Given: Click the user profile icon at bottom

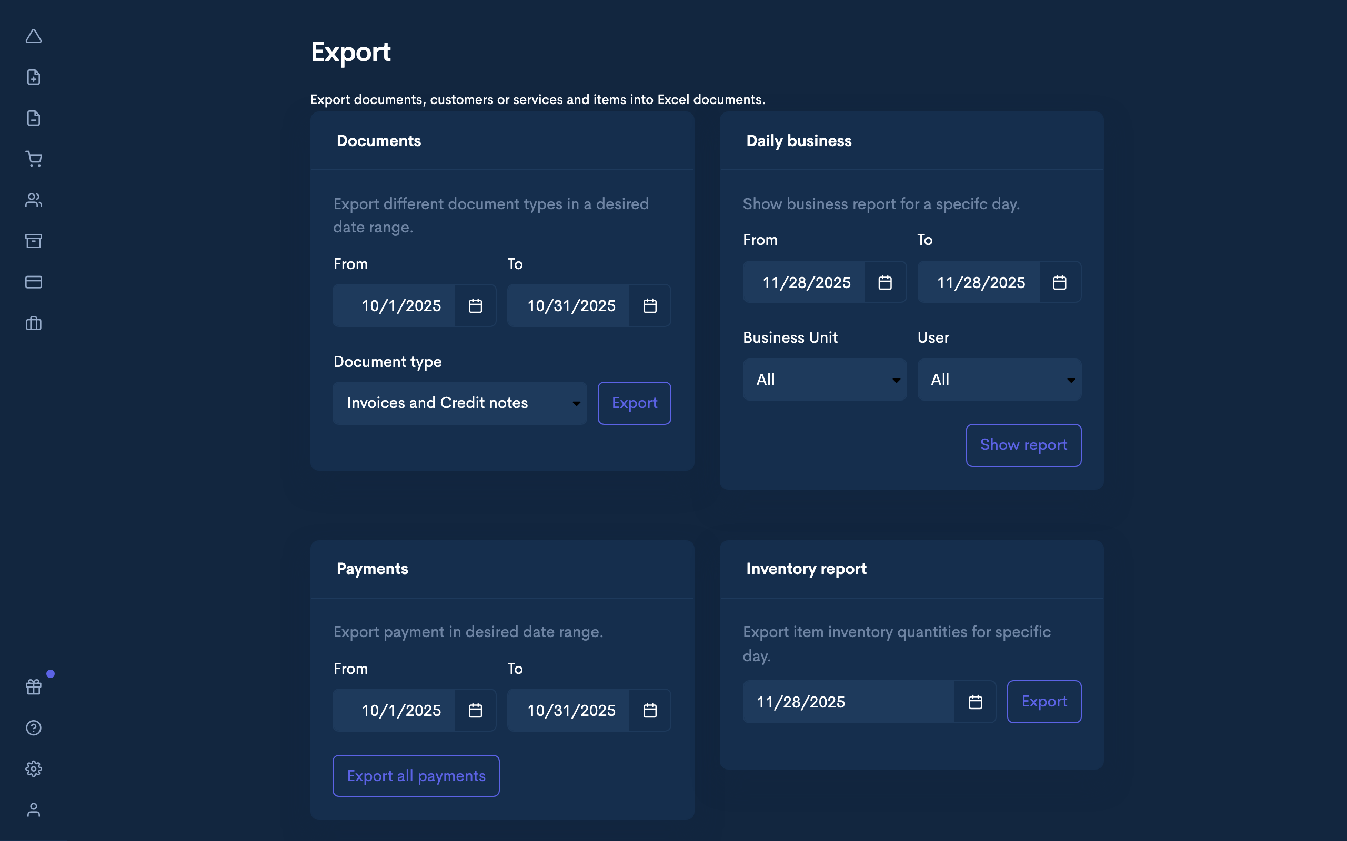Looking at the screenshot, I should [x=34, y=810].
